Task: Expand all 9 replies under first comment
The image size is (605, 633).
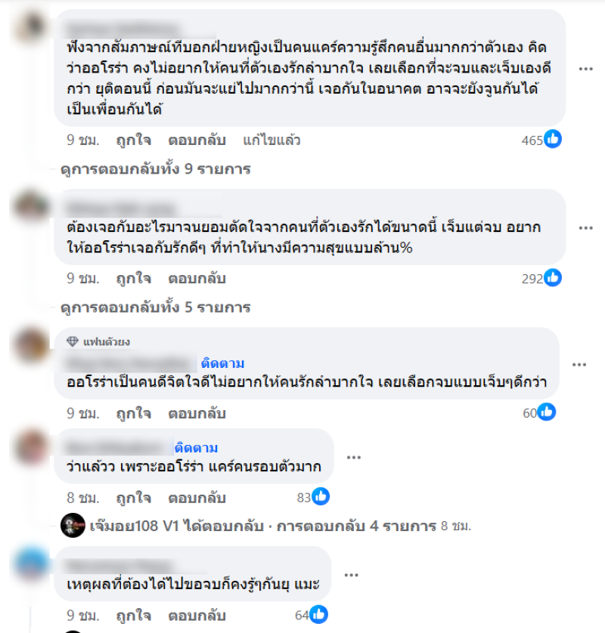Action: [x=156, y=169]
